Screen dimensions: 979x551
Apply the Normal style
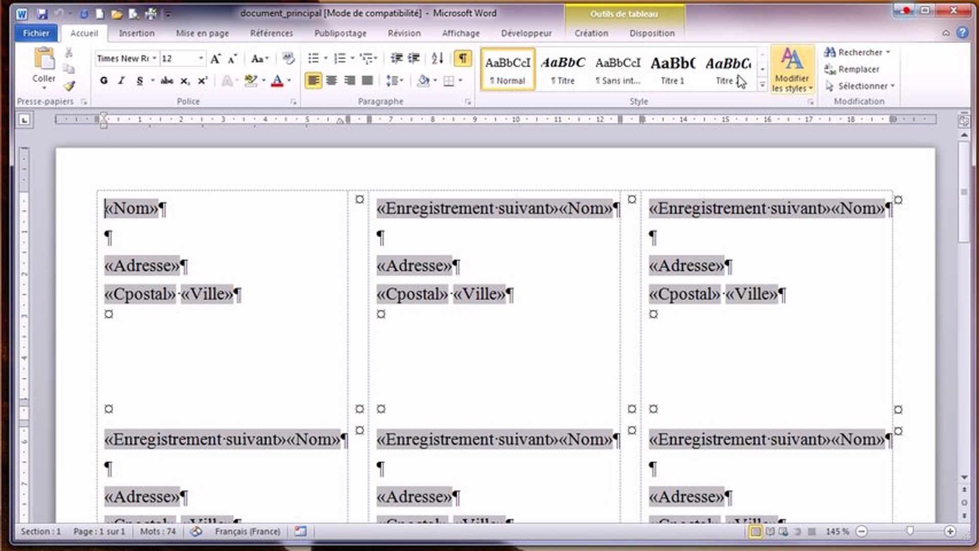[x=508, y=69]
